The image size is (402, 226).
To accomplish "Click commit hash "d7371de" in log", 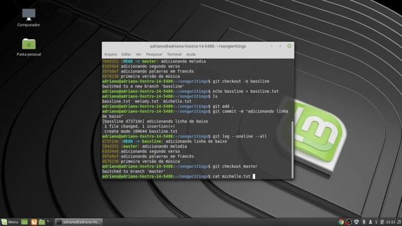I will coord(111,141).
